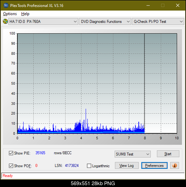Open the Help menu

[x=25, y=14]
